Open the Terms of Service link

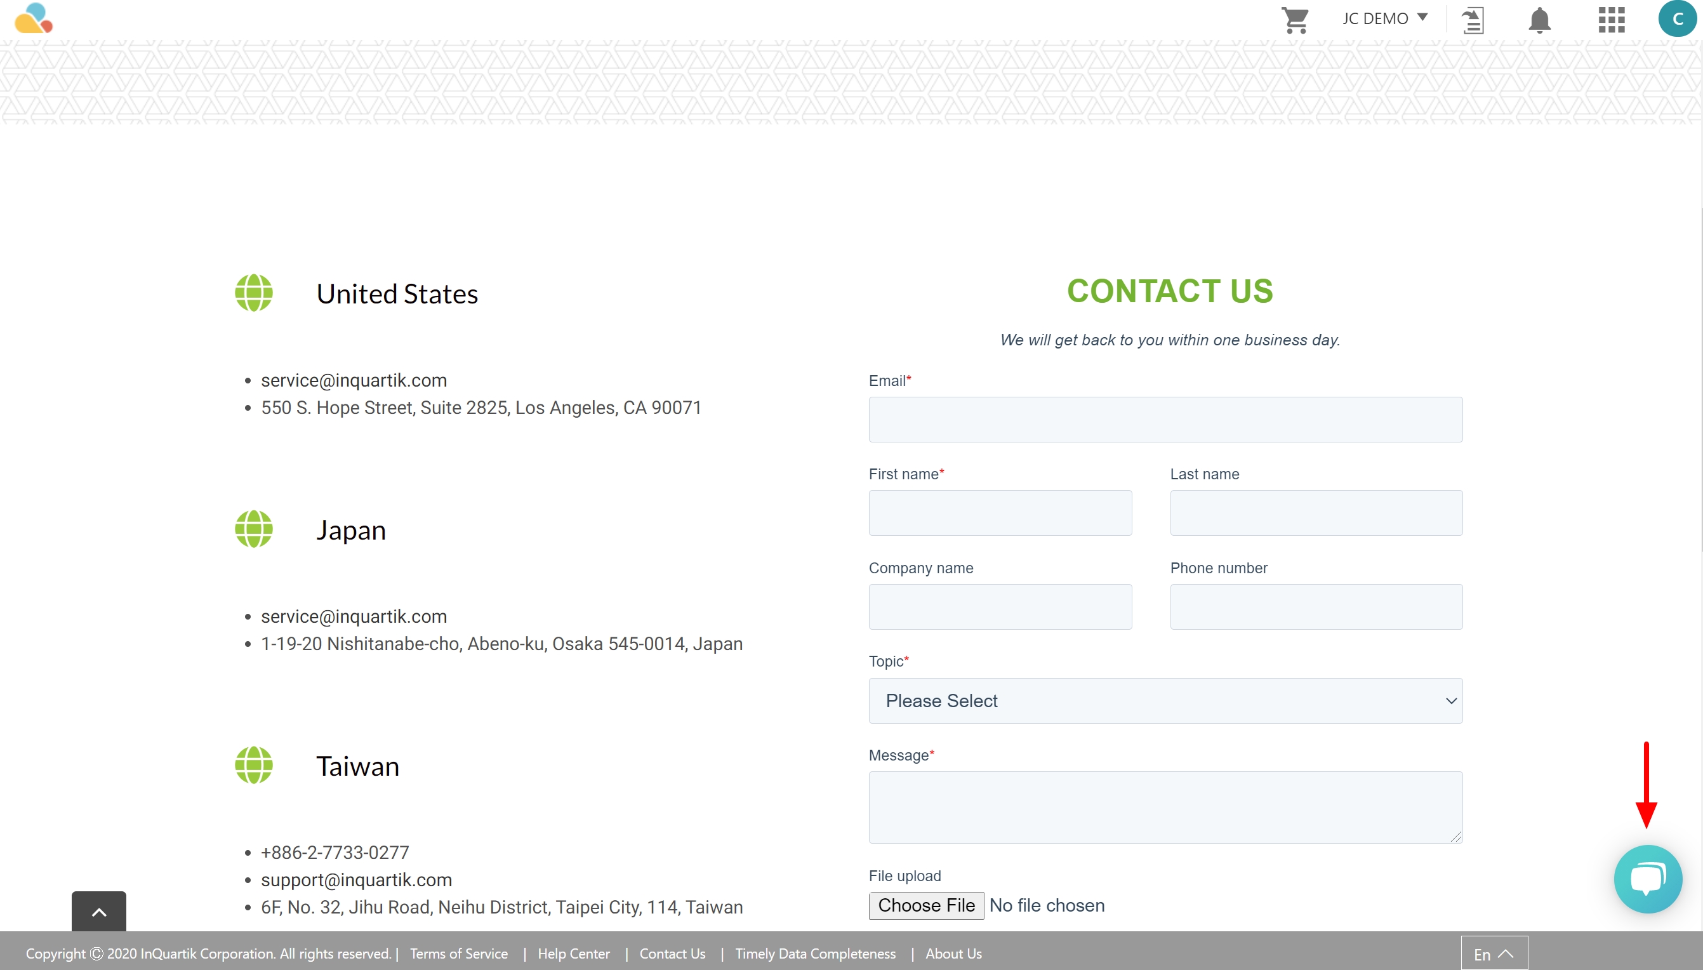click(459, 953)
